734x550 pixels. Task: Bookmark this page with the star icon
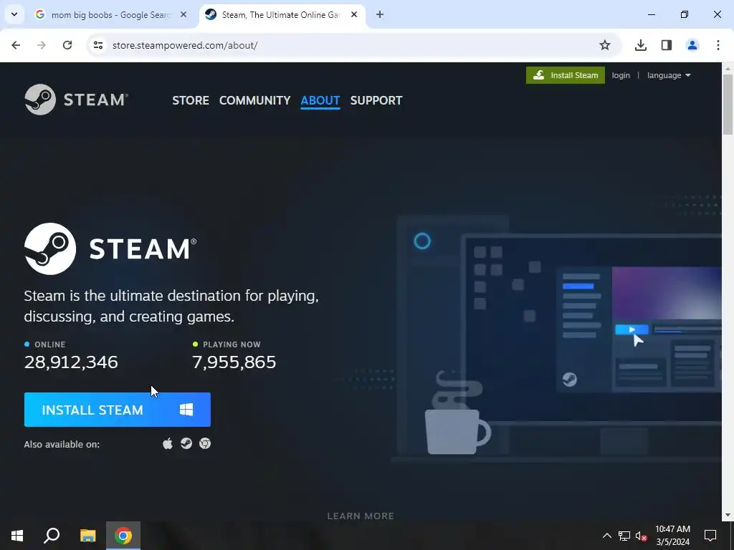click(x=605, y=45)
